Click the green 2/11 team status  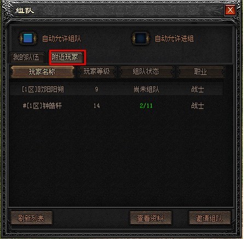(x=146, y=106)
